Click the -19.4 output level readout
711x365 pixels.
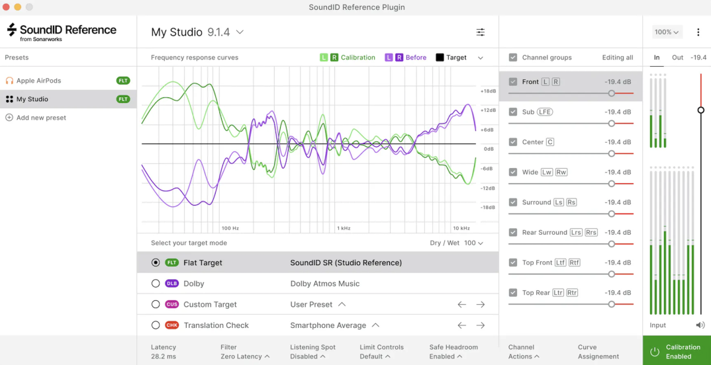(698, 58)
